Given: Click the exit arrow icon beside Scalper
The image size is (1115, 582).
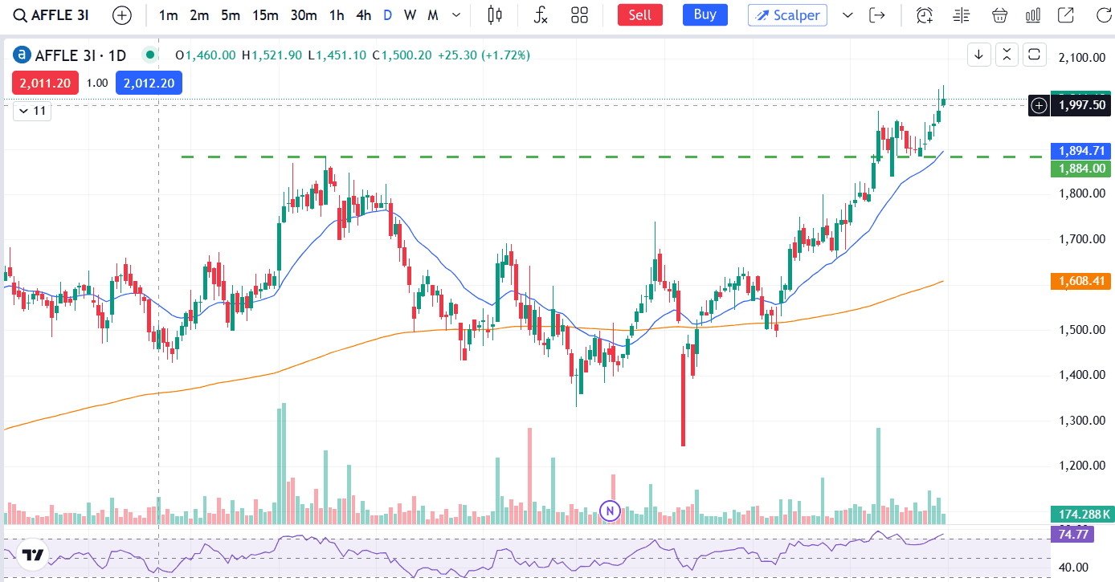Looking at the screenshot, I should (877, 14).
